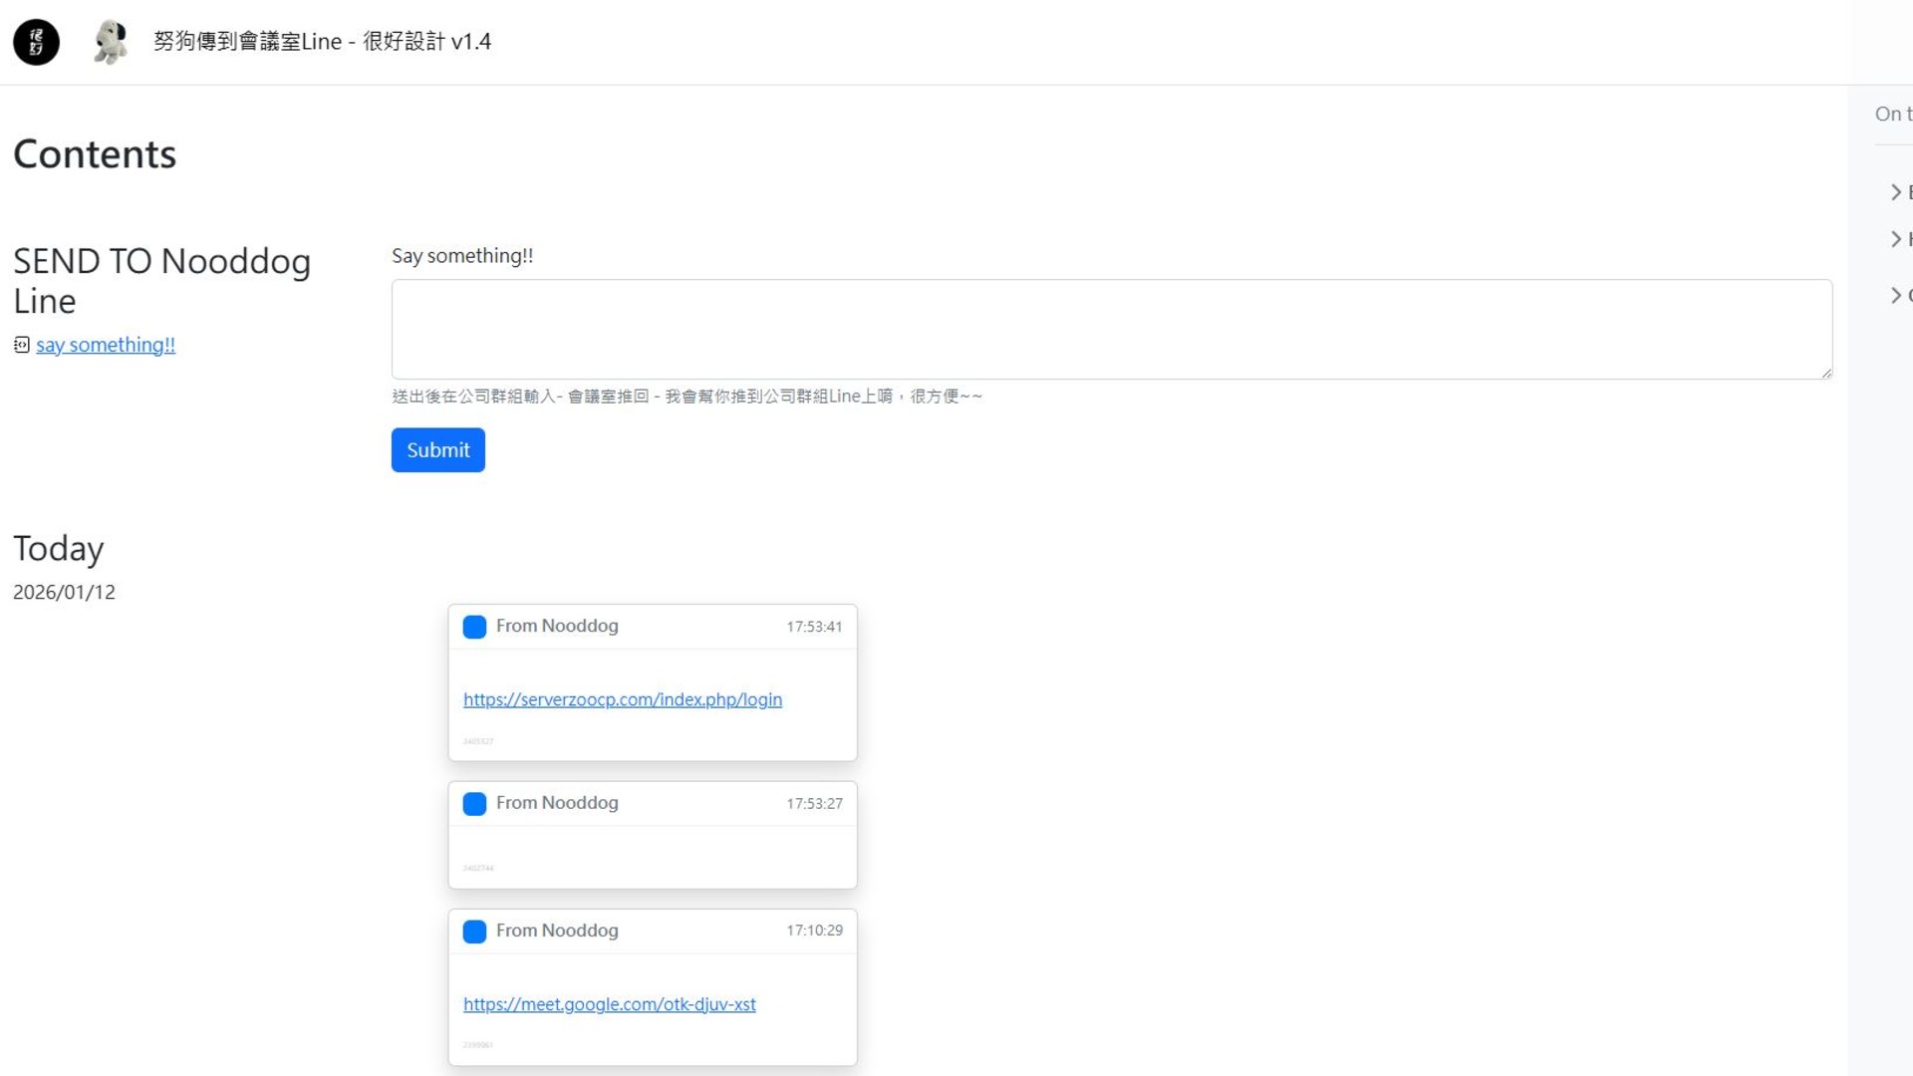Expand the first chevron in right sidebar
The height and width of the screenshot is (1076, 1913).
pos(1896,192)
